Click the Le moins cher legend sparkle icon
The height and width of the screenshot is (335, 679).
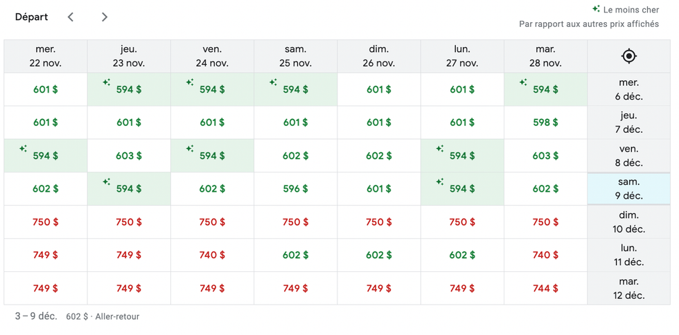[596, 9]
